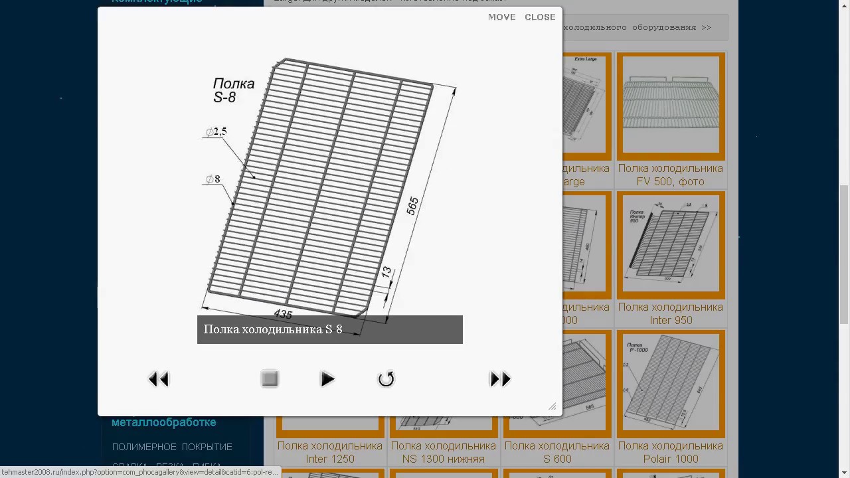Open link Полка холодильника NS 1300 нижняя

click(444, 452)
